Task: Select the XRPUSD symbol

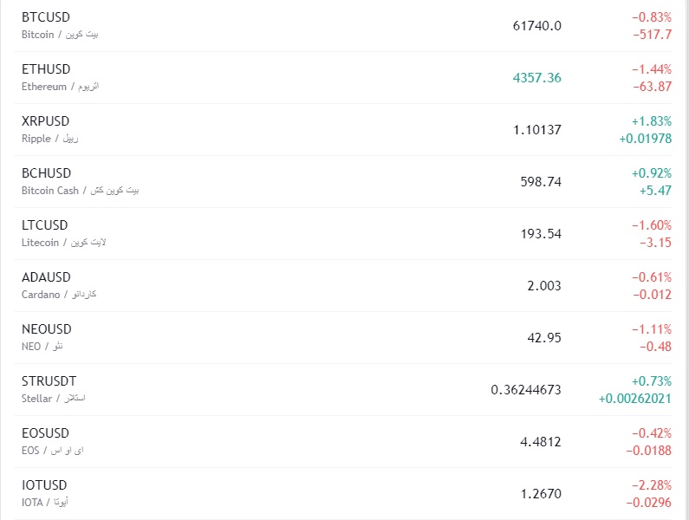Action: [45, 121]
